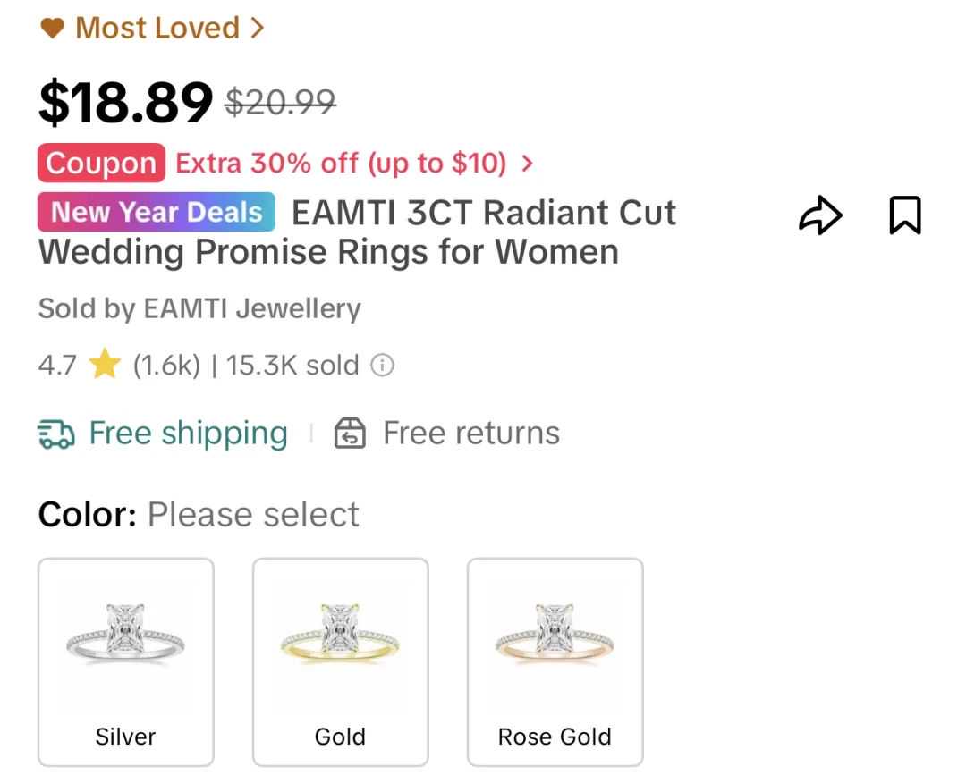Click the silver ring thumbnail image
The height and width of the screenshot is (775, 966).
click(x=126, y=632)
